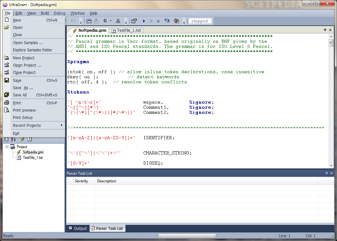Click the categorized view icon in project panel
337x241 pixels.
coord(6,139)
